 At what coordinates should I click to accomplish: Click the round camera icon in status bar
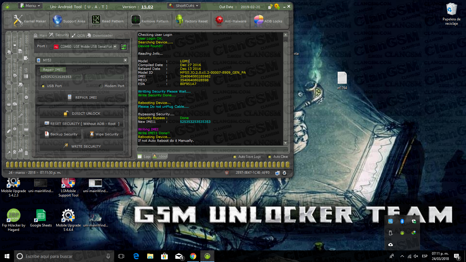click(285, 173)
